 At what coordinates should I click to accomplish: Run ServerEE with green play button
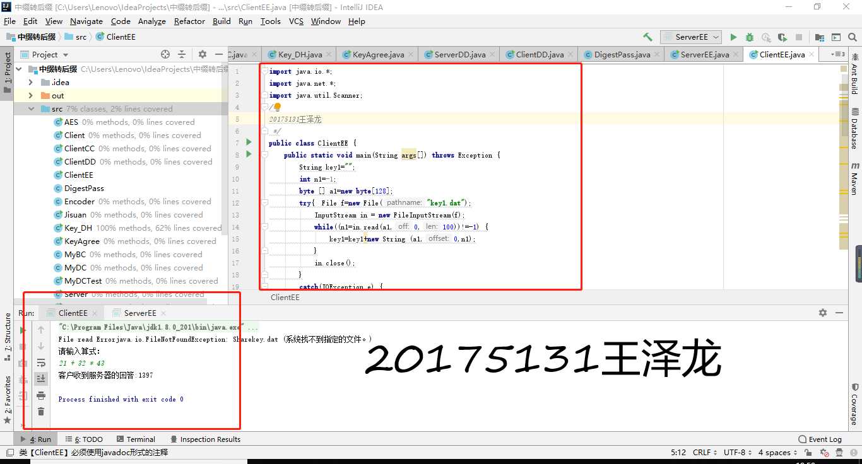(733, 37)
